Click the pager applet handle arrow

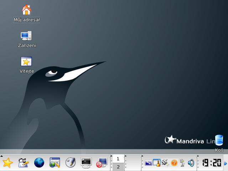[x=112, y=156]
